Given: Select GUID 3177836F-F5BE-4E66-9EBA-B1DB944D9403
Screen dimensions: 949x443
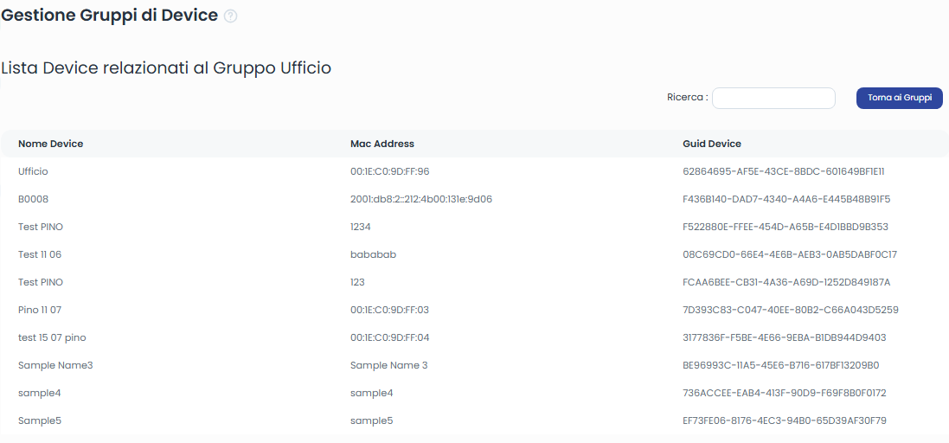Looking at the screenshot, I should pos(785,337).
